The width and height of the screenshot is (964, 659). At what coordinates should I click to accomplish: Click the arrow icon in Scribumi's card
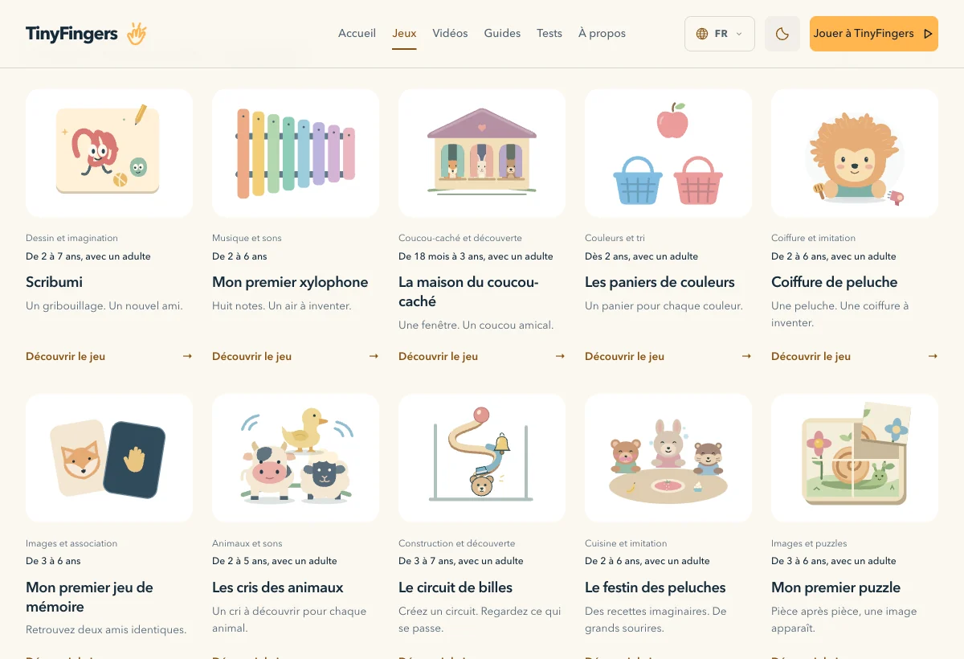(187, 356)
